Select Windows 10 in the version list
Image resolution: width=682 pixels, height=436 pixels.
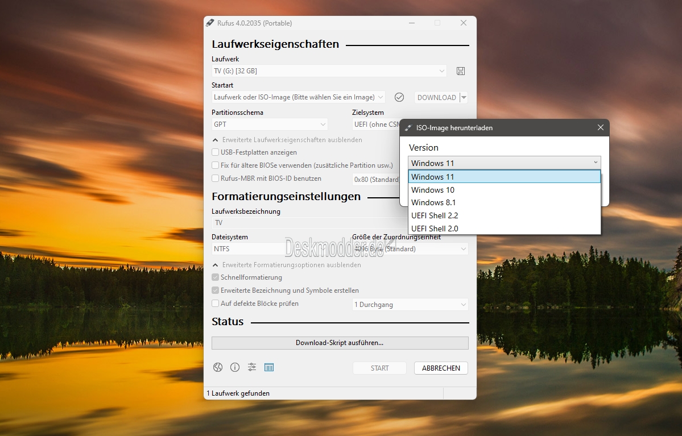(505, 190)
